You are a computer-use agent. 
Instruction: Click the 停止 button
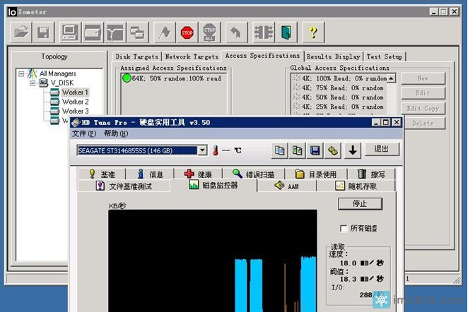click(x=360, y=203)
